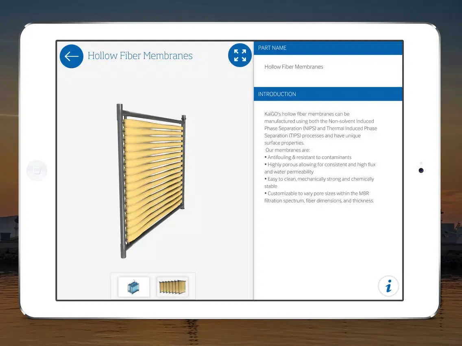Image resolution: width=462 pixels, height=346 pixels.
Task: Click the paragraph starting with KaiGO's hollow fiber
Action: 320,128
